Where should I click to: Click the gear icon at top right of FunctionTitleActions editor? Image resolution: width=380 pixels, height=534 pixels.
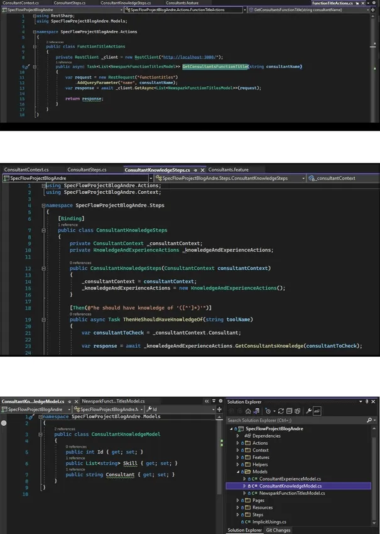click(374, 3)
